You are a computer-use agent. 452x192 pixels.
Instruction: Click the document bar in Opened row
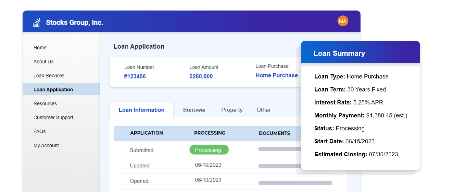pyautogui.click(x=295, y=183)
